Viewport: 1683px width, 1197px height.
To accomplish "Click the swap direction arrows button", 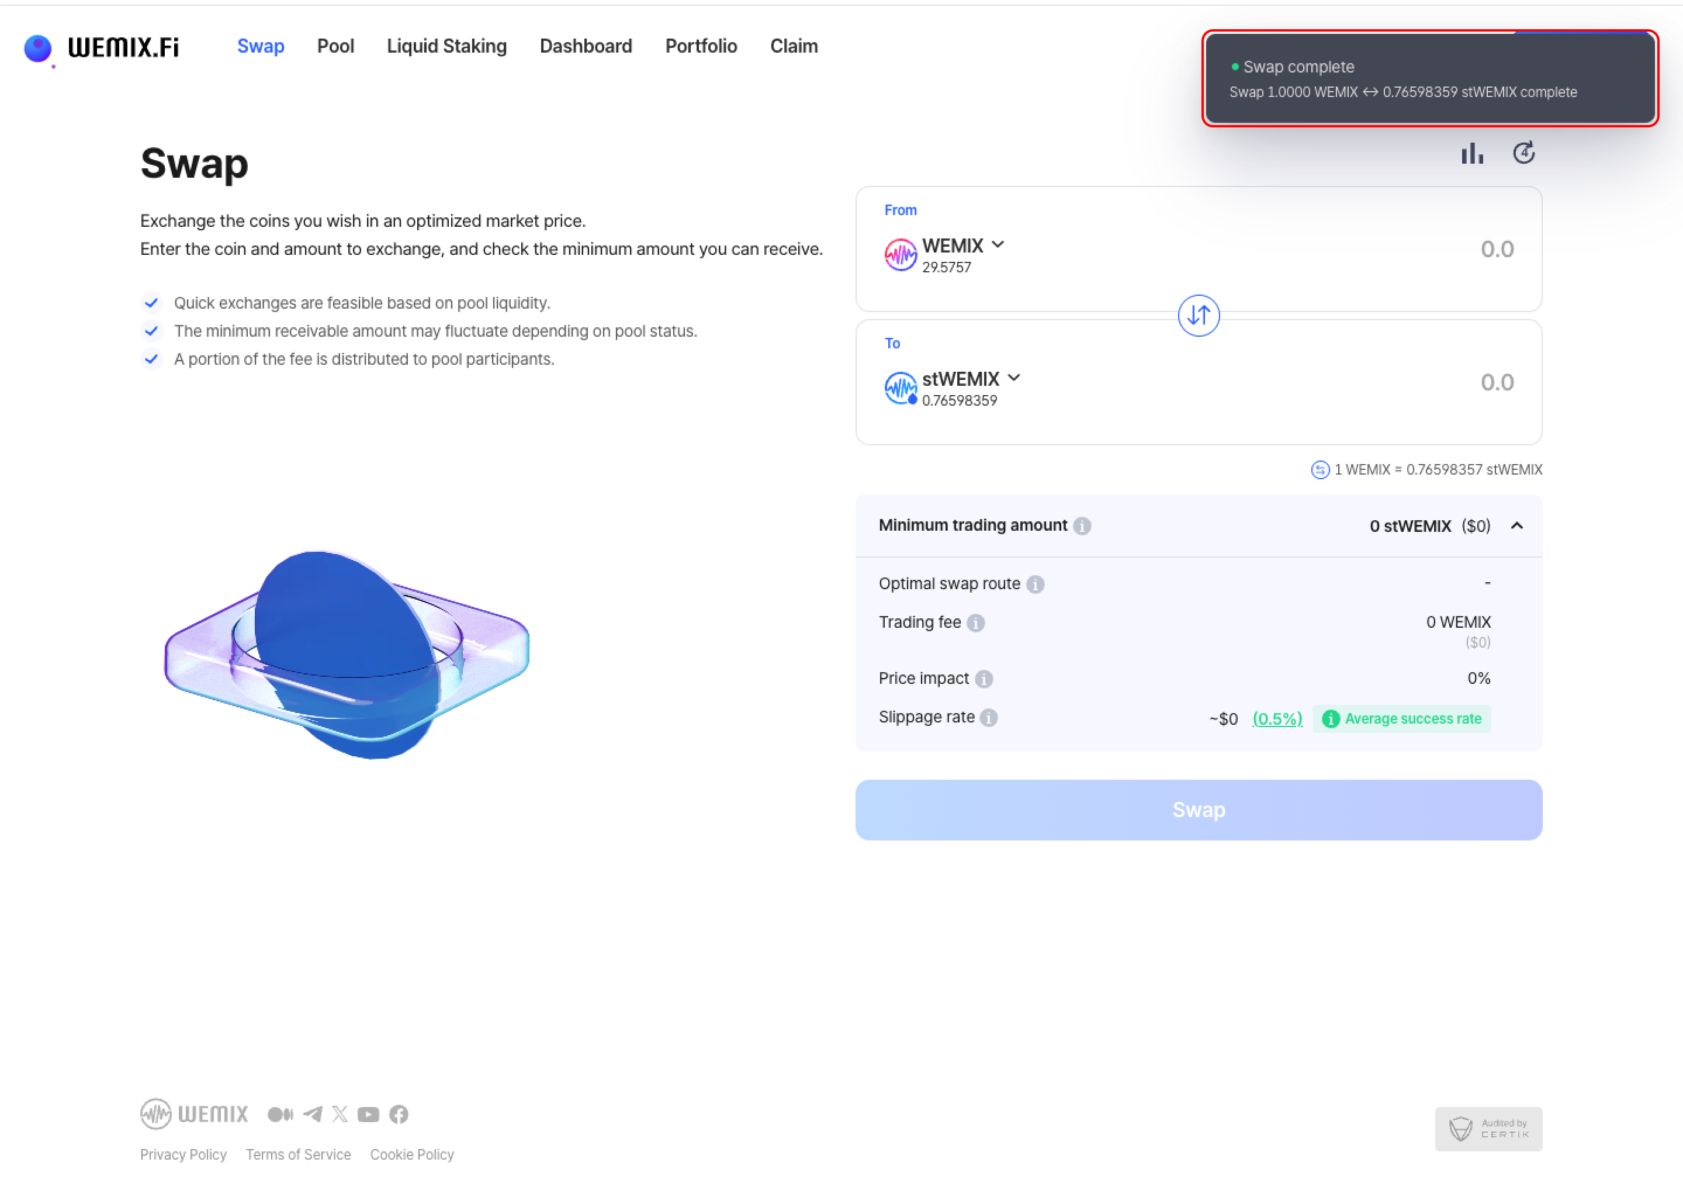I will point(1198,316).
